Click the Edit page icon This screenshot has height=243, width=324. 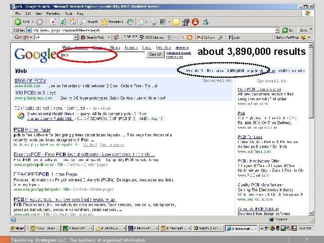tap(163, 22)
